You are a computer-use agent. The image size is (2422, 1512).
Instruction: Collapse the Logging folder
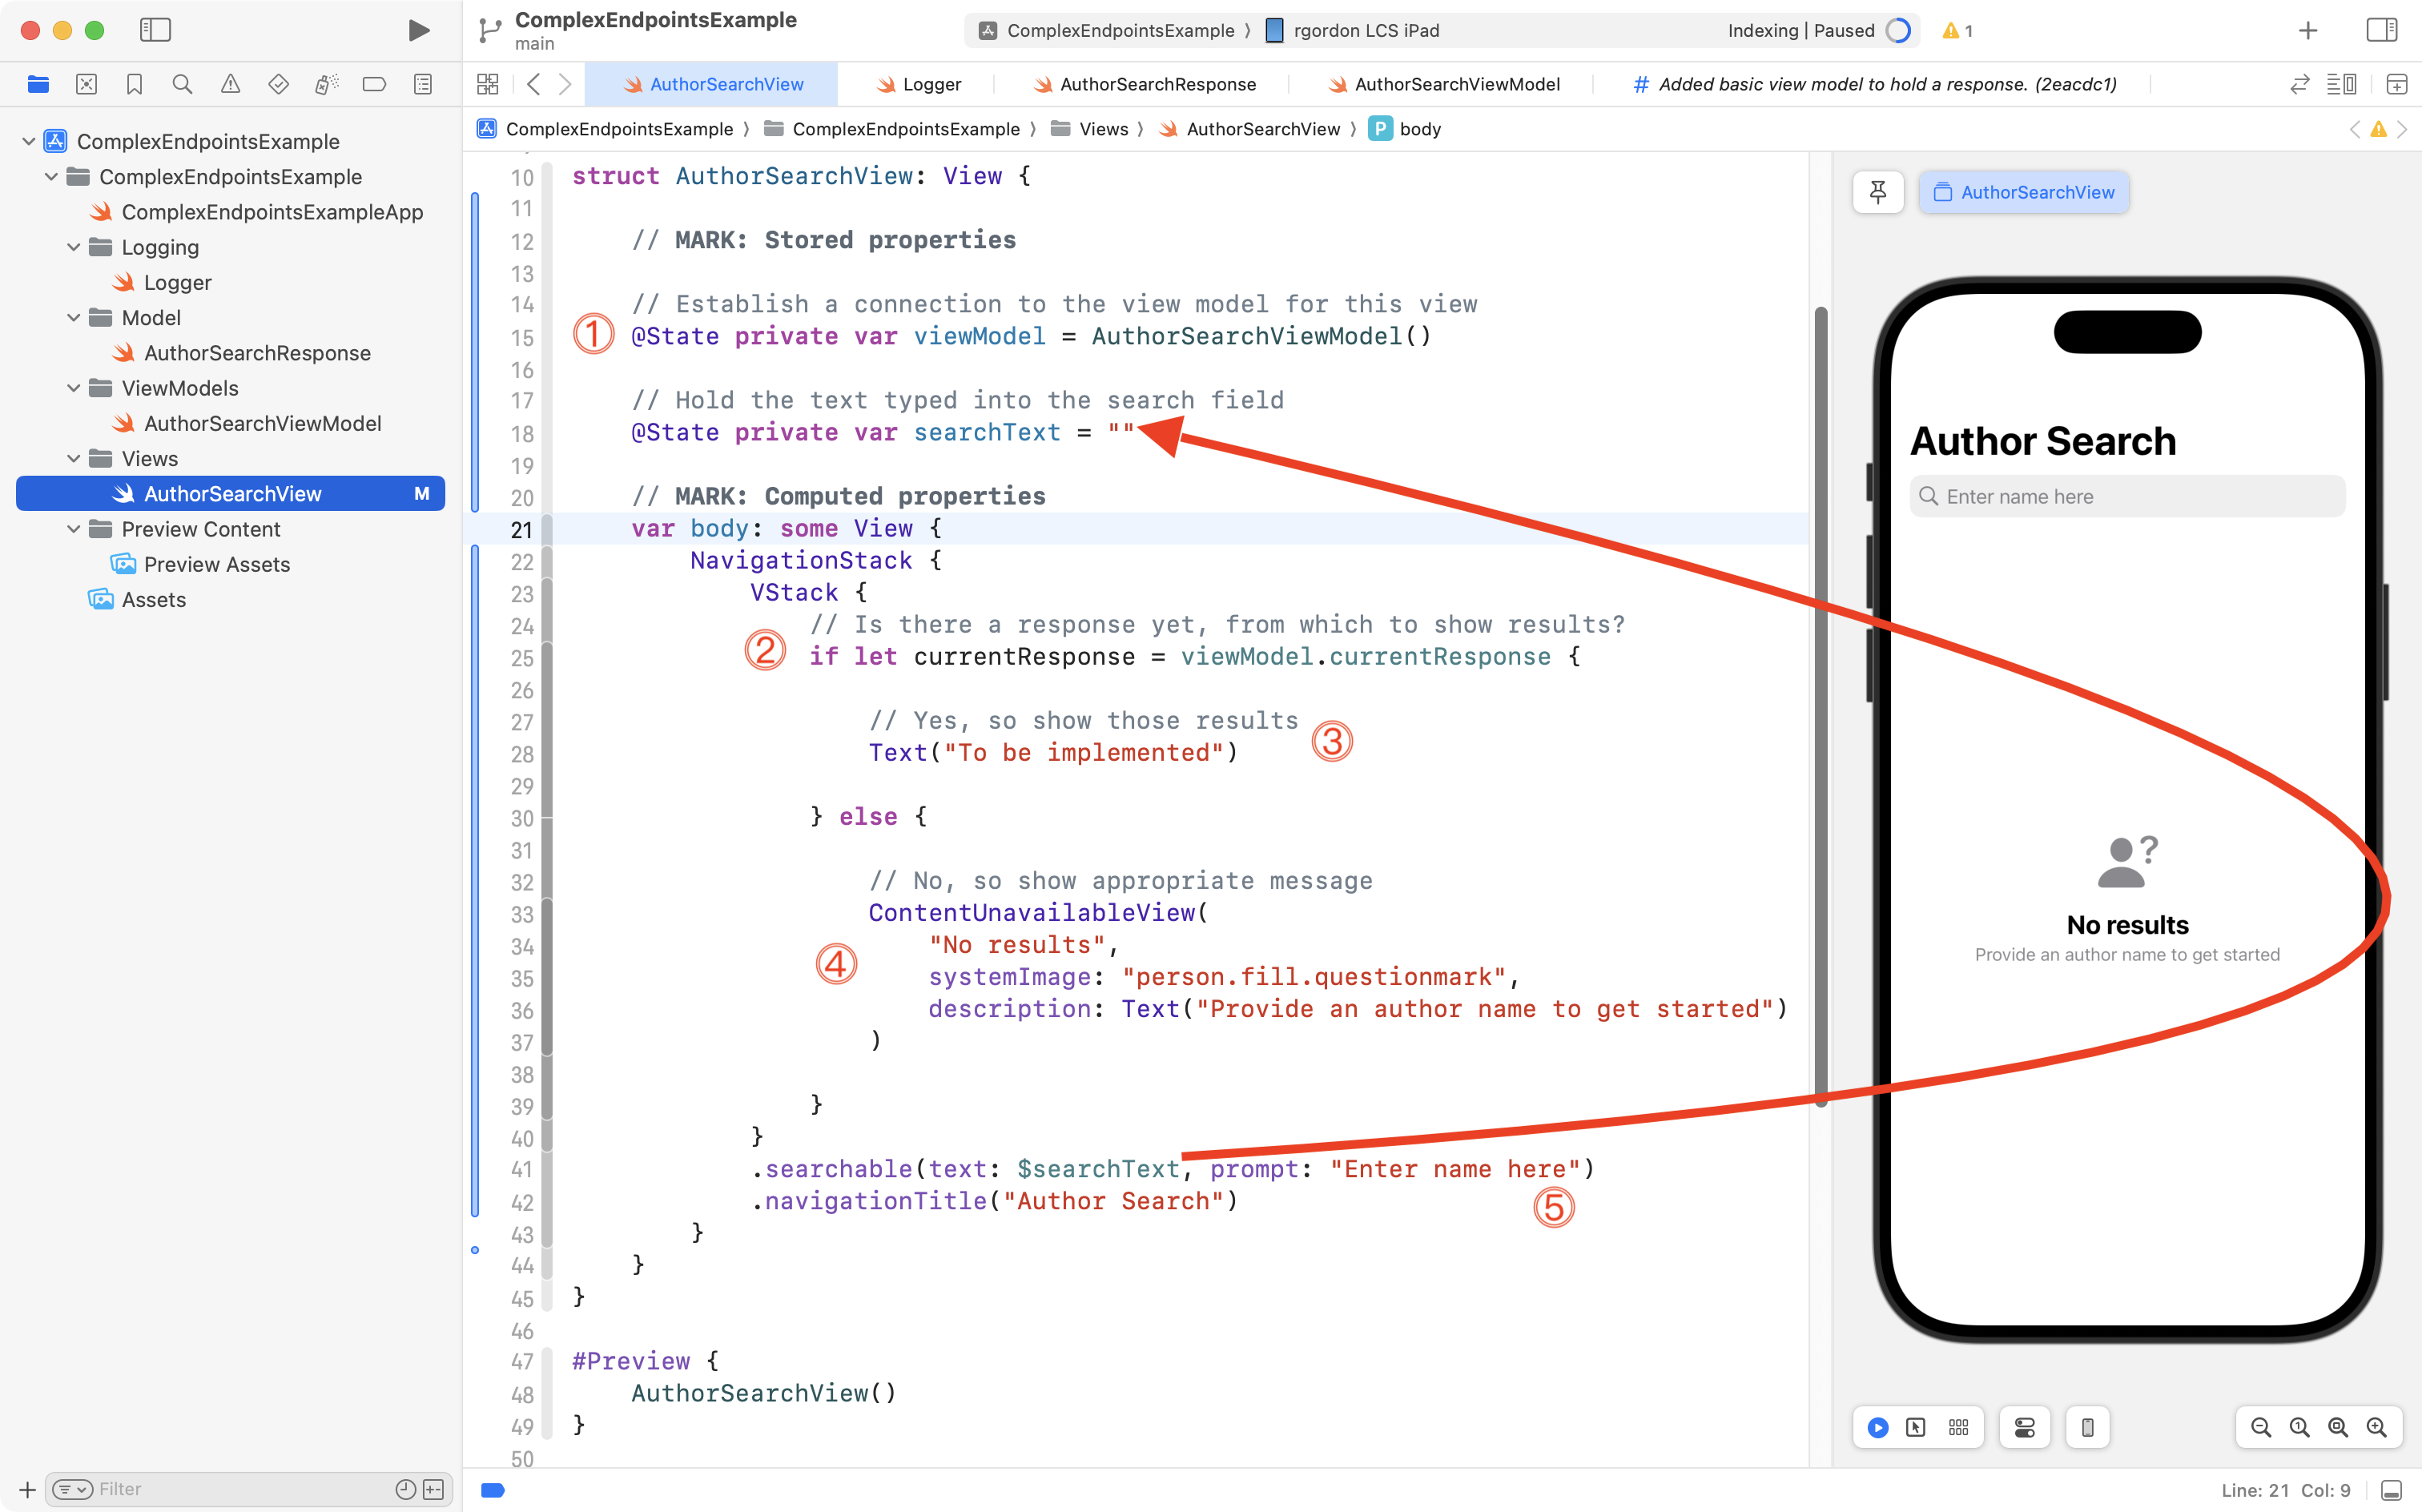point(74,247)
